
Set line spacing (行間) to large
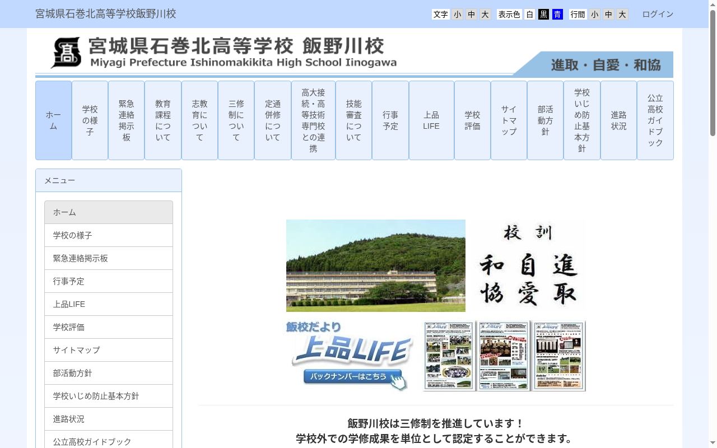tap(622, 15)
